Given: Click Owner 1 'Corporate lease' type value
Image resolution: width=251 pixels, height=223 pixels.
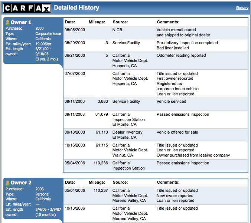Looking at the screenshot, I should [x=48, y=34].
